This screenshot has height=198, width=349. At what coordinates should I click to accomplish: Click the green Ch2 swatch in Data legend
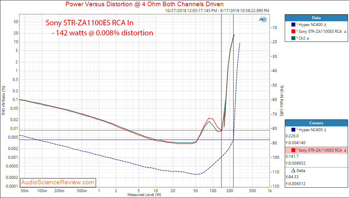click(x=293, y=38)
